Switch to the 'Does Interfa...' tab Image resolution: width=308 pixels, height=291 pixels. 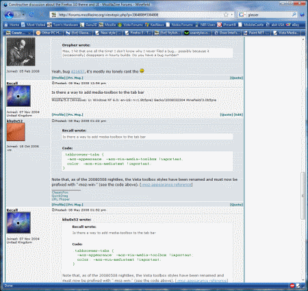(227, 33)
